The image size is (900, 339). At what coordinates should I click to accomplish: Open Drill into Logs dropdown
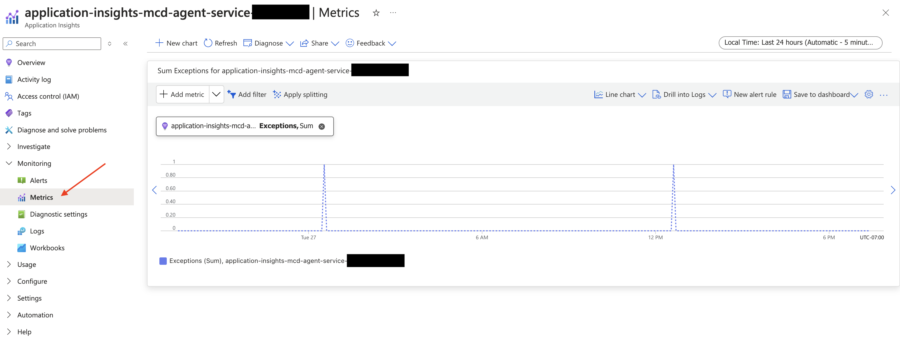click(x=684, y=94)
